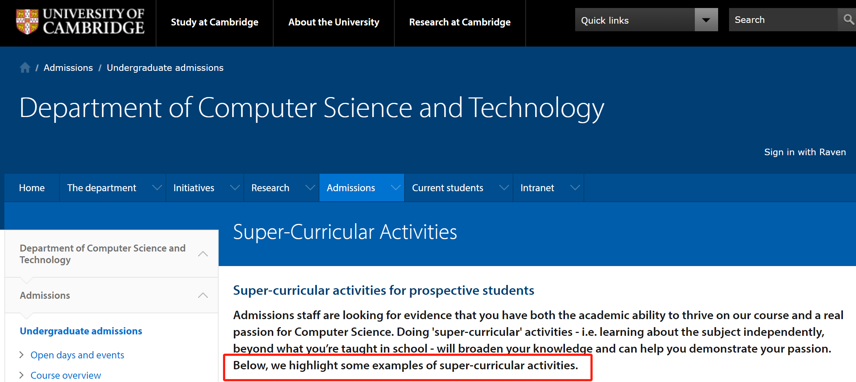Click the University of Cambridge crest logo
The height and width of the screenshot is (382, 856).
27,22
